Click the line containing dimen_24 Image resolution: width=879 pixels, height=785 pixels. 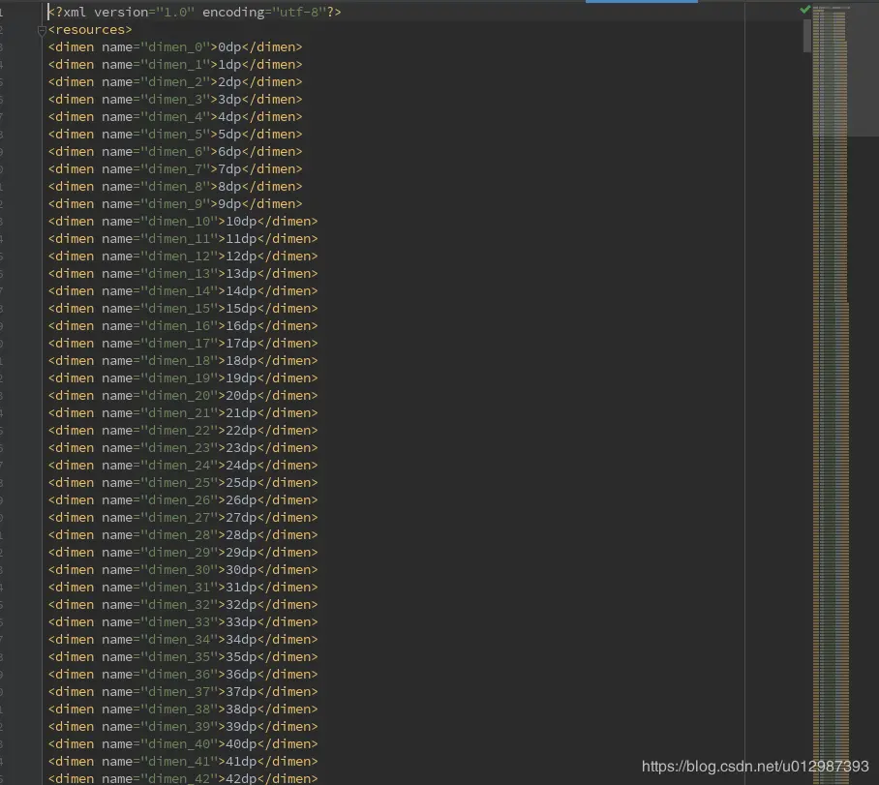pos(183,465)
